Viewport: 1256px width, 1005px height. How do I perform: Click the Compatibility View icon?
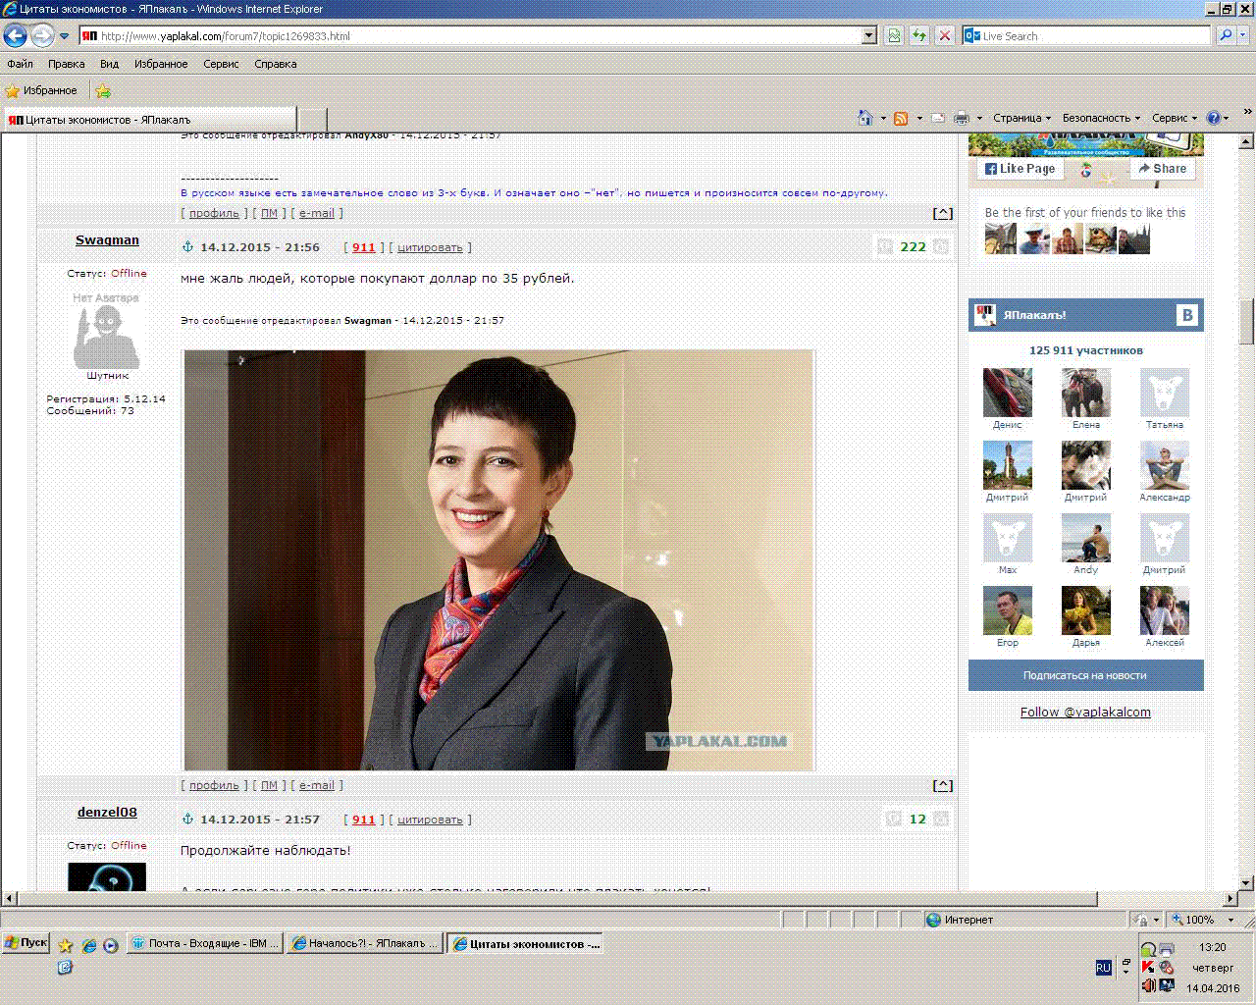(894, 36)
